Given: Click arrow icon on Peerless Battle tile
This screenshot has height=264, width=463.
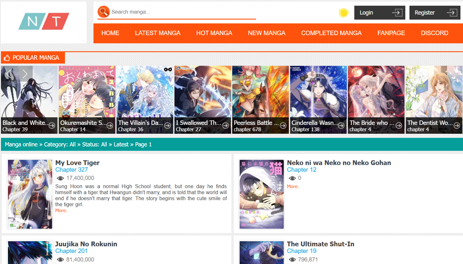Looking at the screenshot, I should click(x=283, y=126).
